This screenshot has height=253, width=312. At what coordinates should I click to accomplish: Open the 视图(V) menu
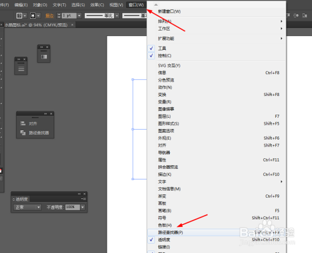click(116, 5)
